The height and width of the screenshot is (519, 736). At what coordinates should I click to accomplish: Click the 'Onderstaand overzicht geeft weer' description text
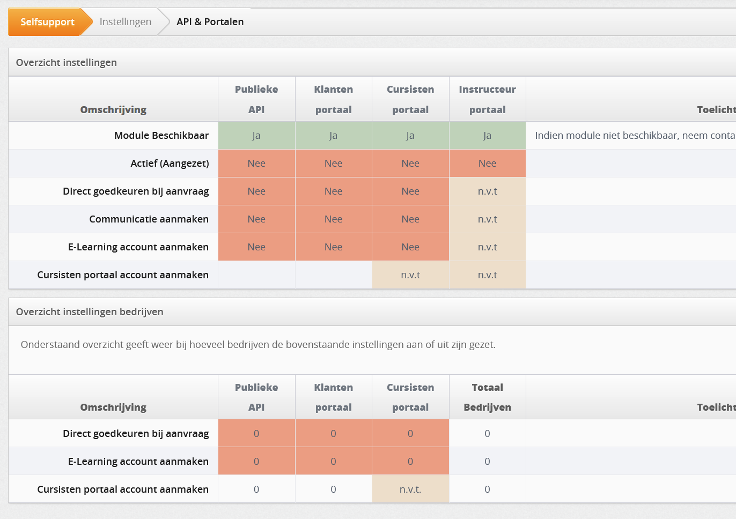coord(258,345)
